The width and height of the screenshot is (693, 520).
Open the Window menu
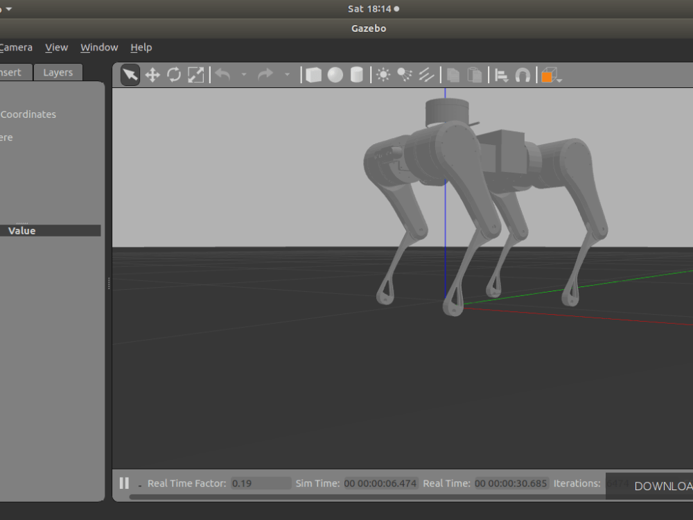(x=98, y=47)
